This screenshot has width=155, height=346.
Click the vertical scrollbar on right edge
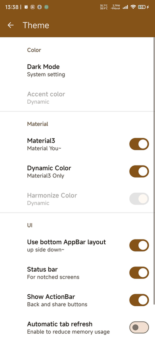154,171
